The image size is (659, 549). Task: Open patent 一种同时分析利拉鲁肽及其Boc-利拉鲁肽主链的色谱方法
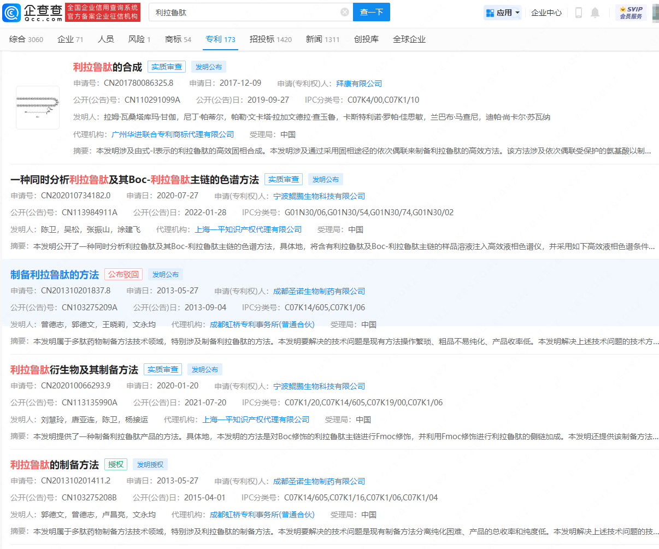[134, 180]
